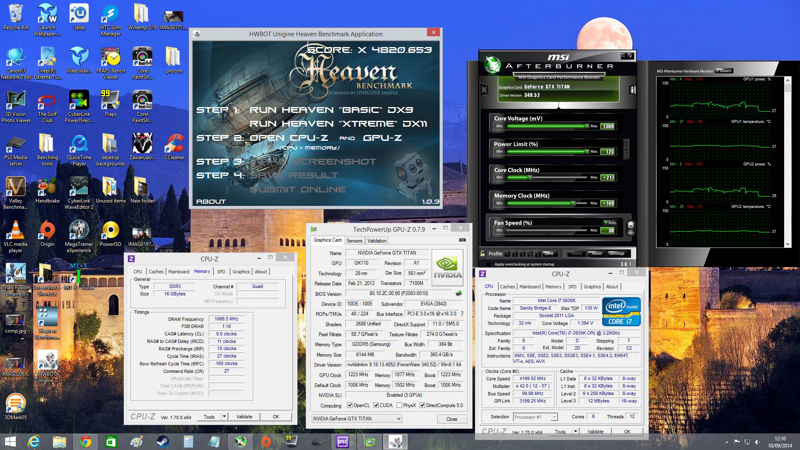Click hardware monitor scroll down arrow
This screenshot has width=800, height=450.
point(787,244)
